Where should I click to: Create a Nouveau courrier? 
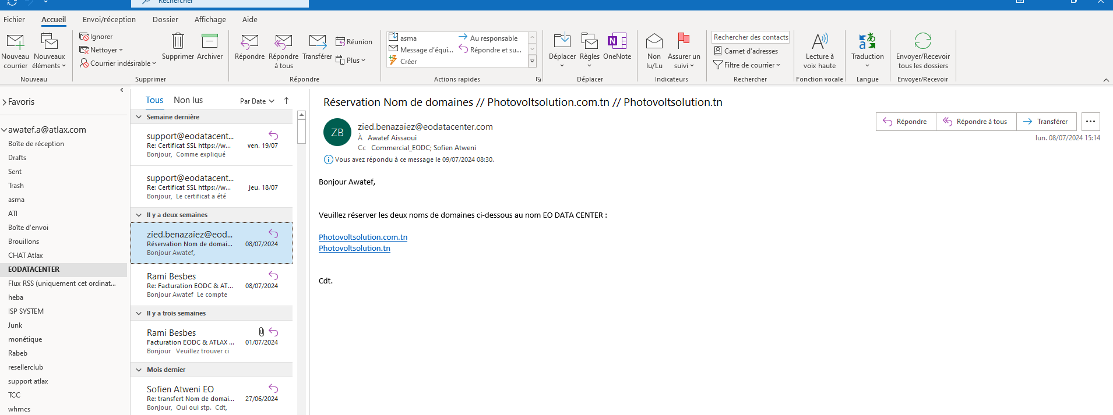coord(15,42)
